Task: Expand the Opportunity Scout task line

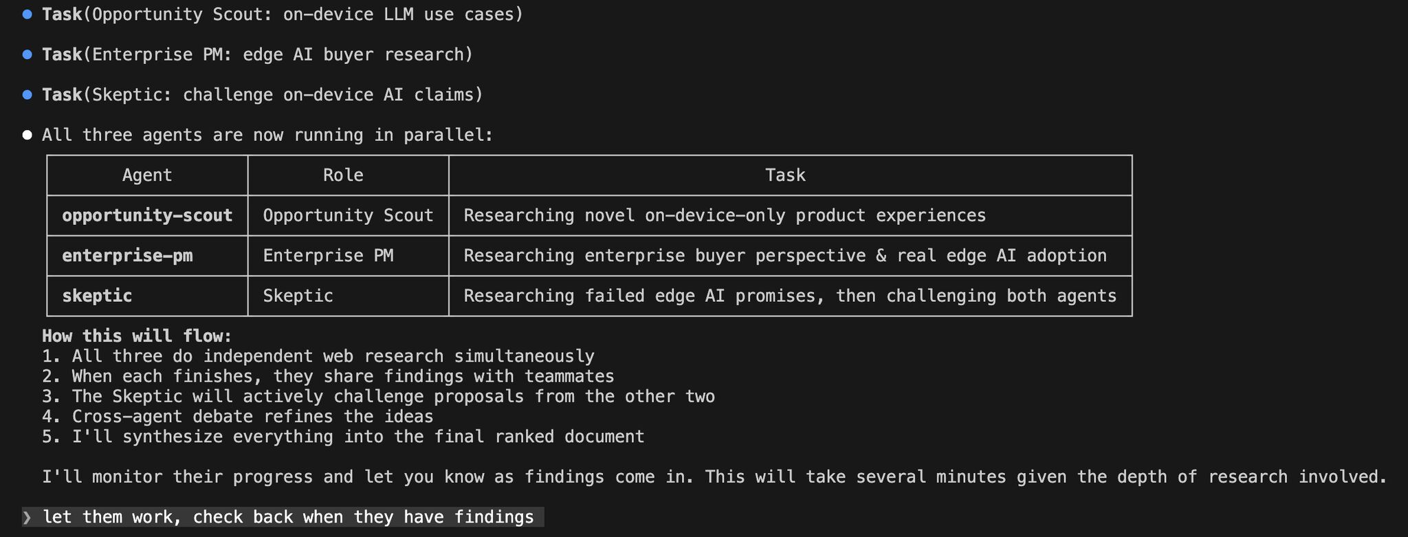Action: tap(282, 14)
